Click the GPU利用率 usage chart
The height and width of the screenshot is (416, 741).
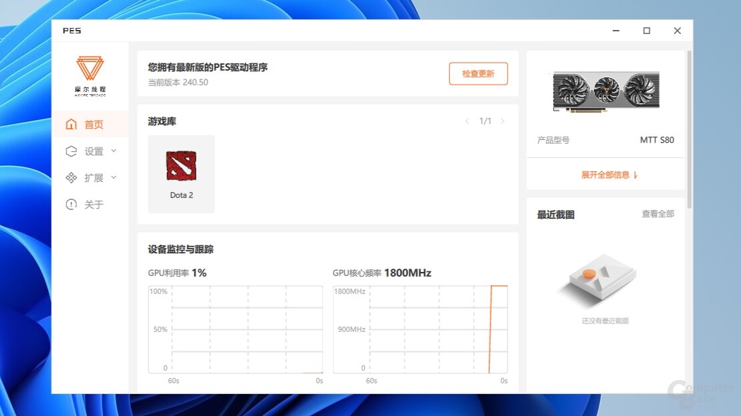pos(236,329)
